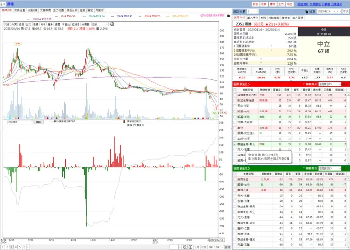This screenshot has width=350, height=250.
Task: Toggle the select-all checkbox in the buy table header
Action: 235,90
